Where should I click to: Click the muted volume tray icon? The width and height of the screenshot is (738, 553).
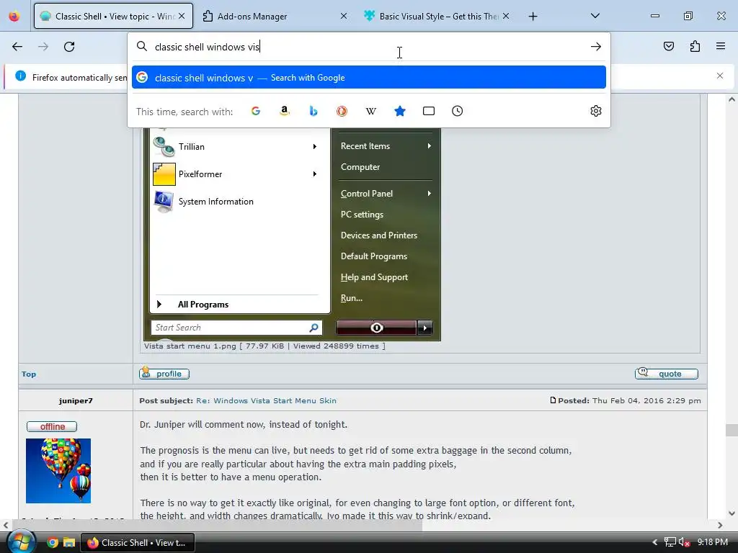[684, 542]
